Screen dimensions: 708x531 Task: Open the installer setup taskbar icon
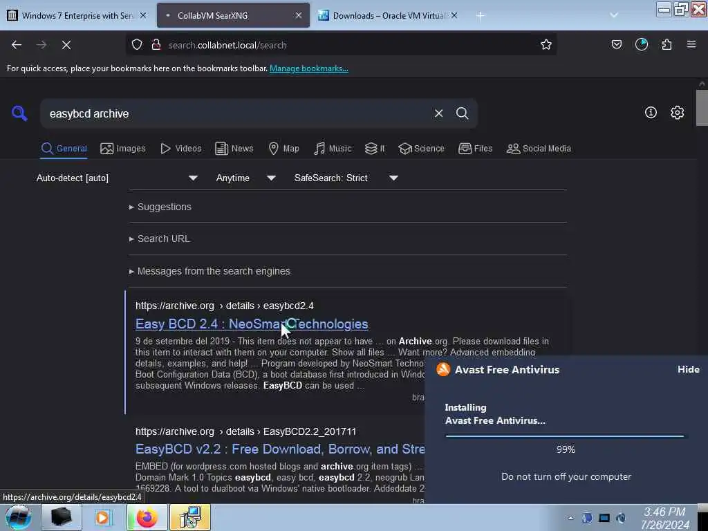(x=190, y=517)
